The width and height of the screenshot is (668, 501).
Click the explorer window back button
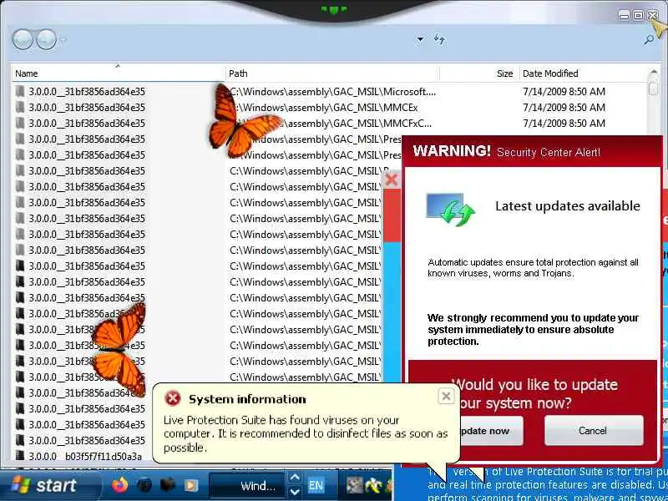click(x=23, y=39)
